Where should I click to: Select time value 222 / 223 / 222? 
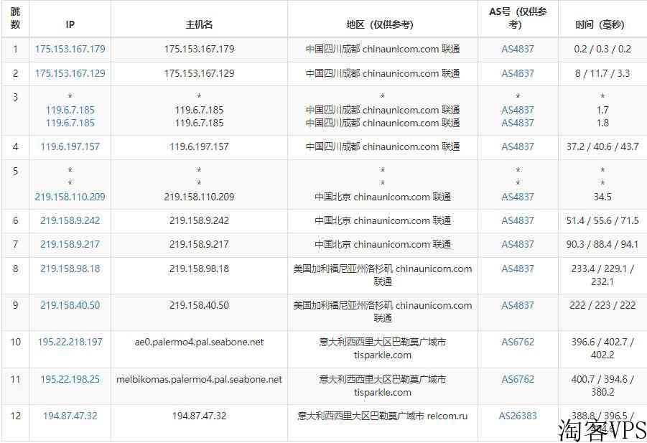click(602, 305)
